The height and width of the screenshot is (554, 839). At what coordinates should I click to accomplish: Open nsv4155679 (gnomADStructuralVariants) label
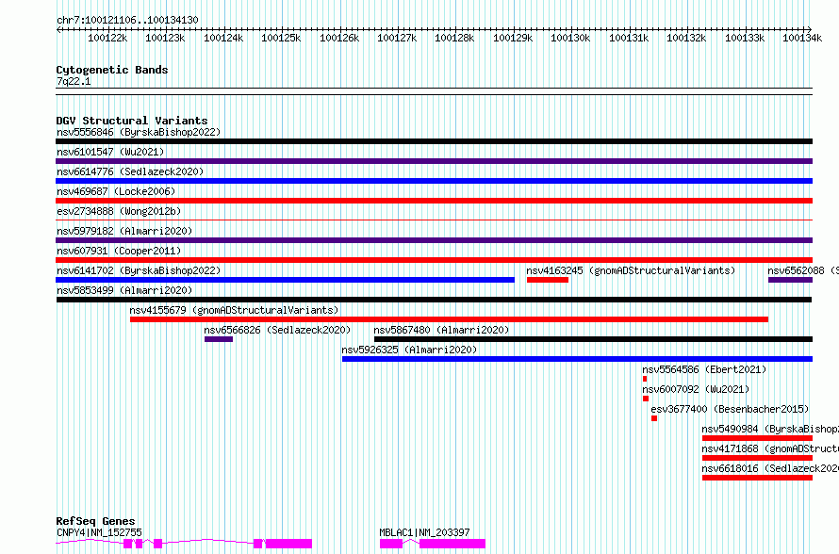(x=234, y=310)
